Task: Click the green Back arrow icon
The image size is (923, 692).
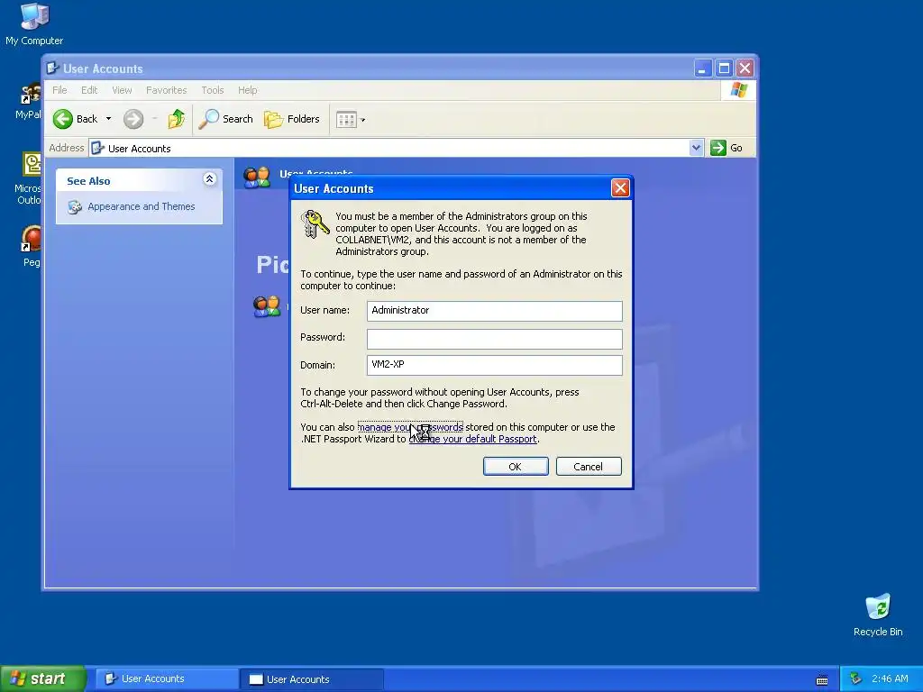Action: point(62,119)
